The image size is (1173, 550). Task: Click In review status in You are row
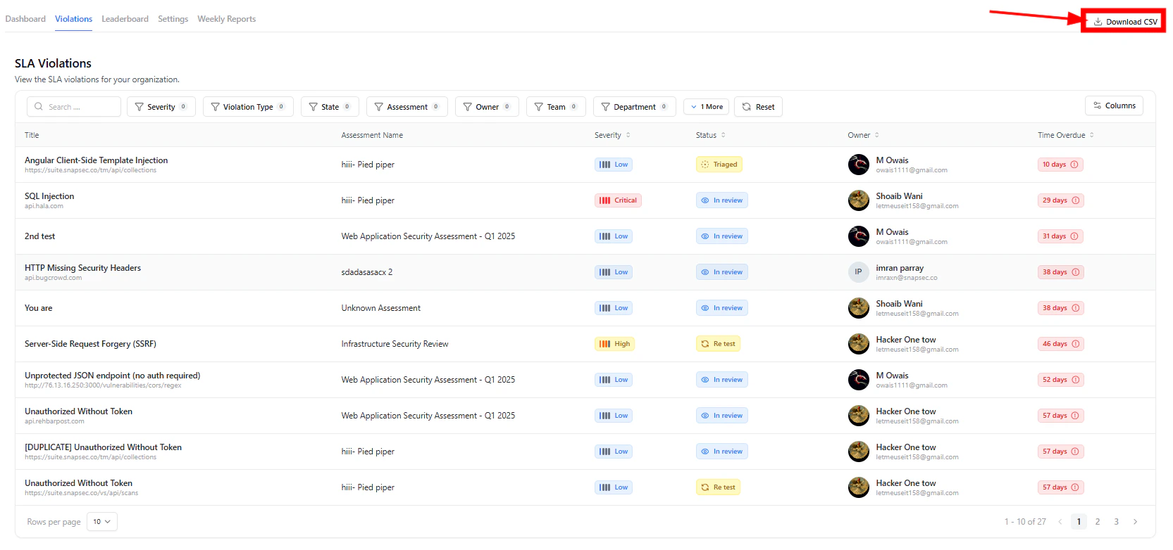pos(721,308)
